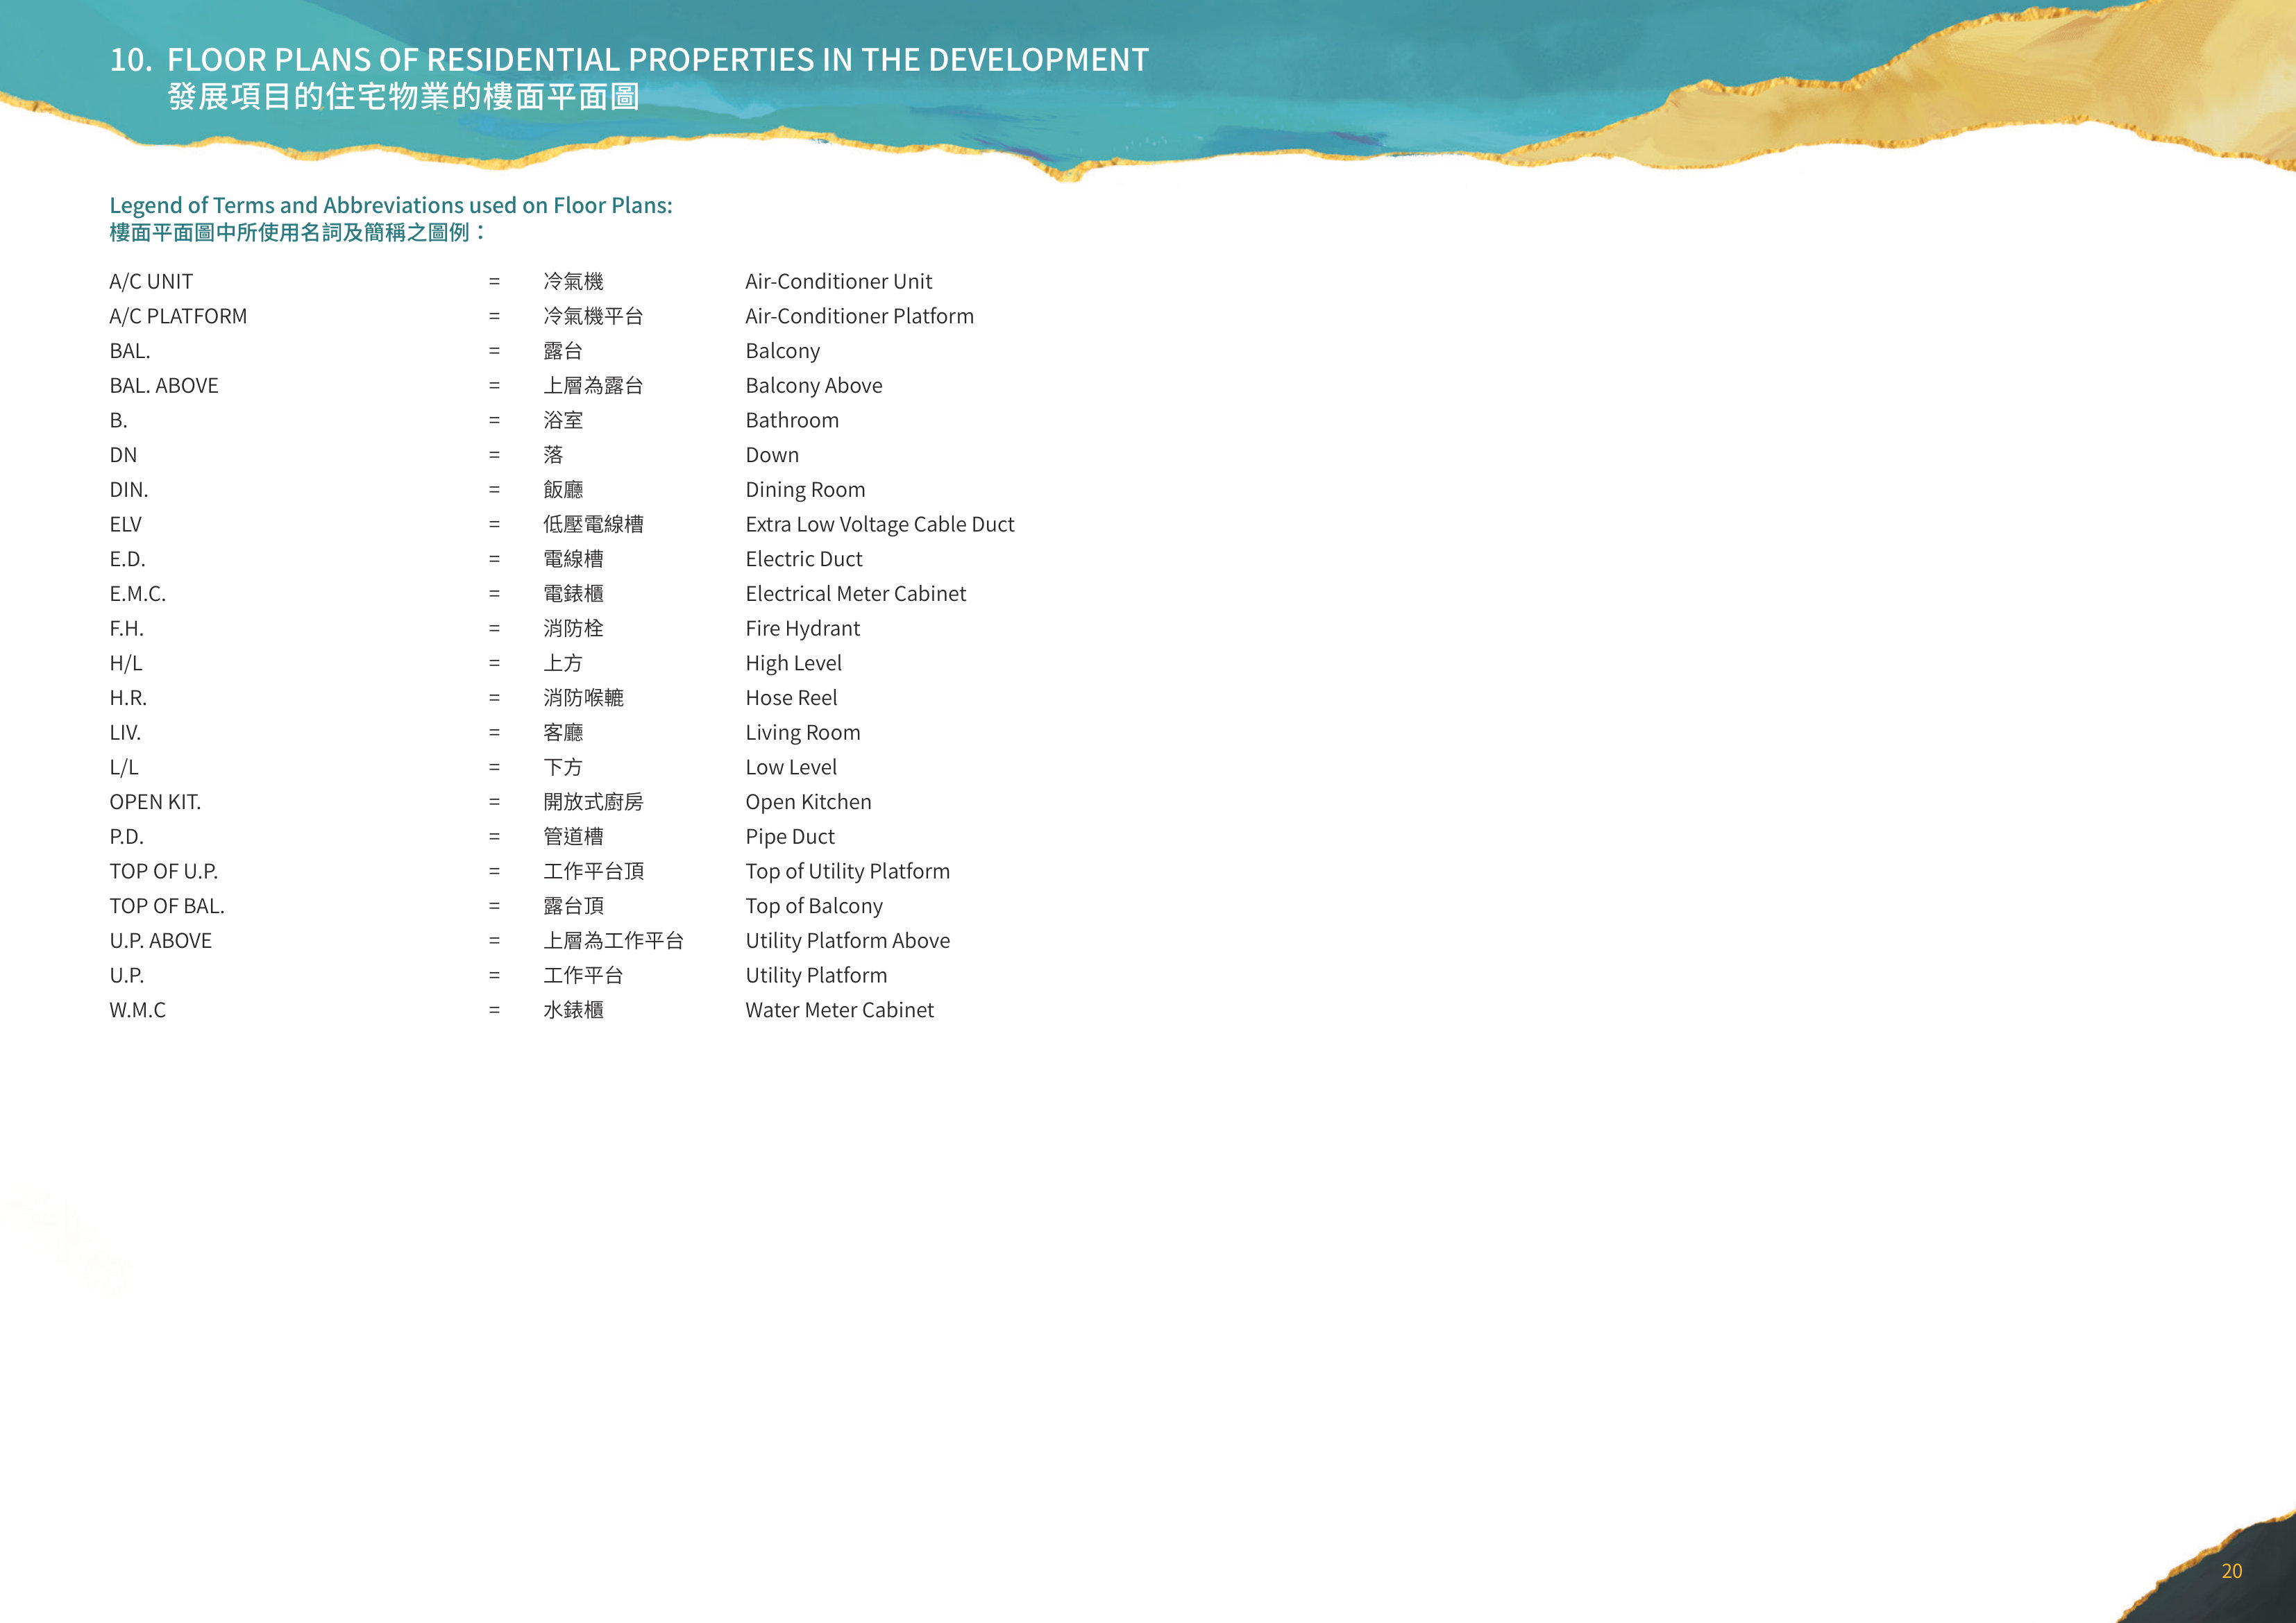Screen dimensions: 2296x1623
Task: Click the text 'Utility Platform Above'
Action: pos(847,941)
